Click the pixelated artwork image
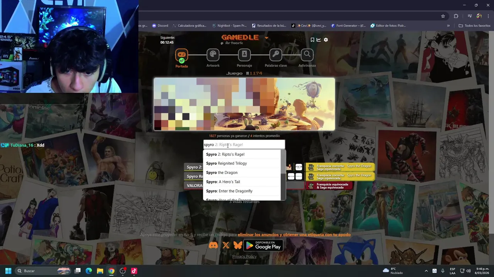This screenshot has width=494, height=277. 244,104
